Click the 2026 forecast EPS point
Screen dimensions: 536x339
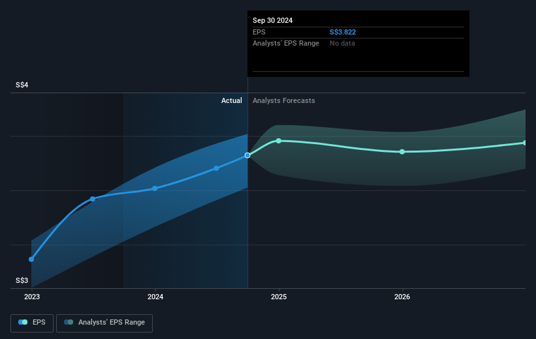pos(402,152)
